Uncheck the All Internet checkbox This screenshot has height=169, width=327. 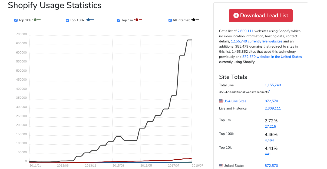(x=170, y=20)
